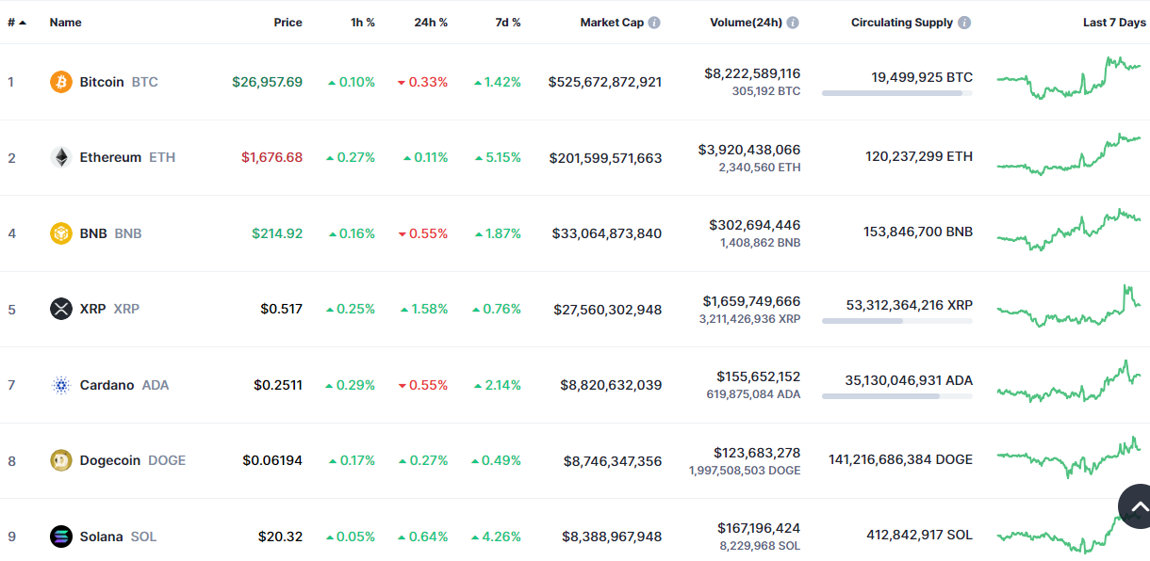
Task: Sort table by 7d % column
Action: 508,23
